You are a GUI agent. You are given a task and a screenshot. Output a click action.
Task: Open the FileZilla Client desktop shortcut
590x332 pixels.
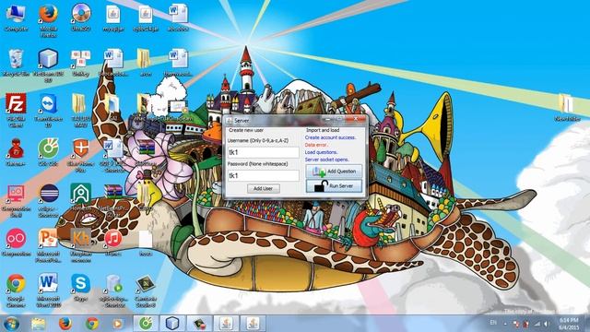(16, 110)
